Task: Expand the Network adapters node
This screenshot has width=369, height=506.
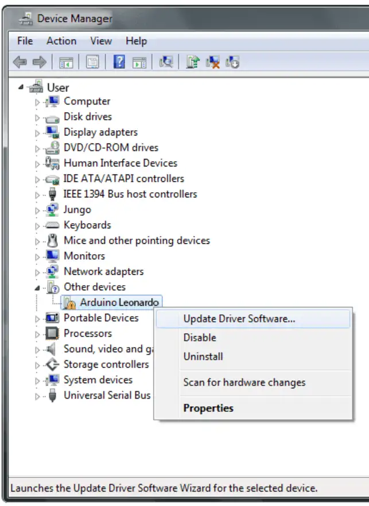Action: click(38, 272)
